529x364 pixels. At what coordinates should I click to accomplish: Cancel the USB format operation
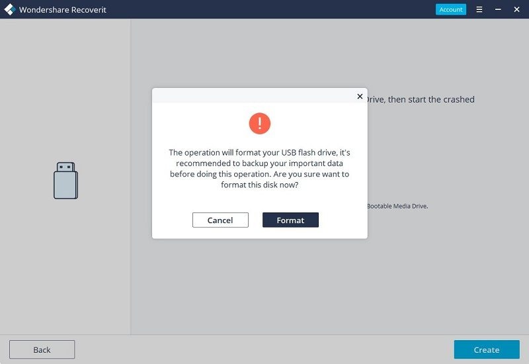pos(220,220)
